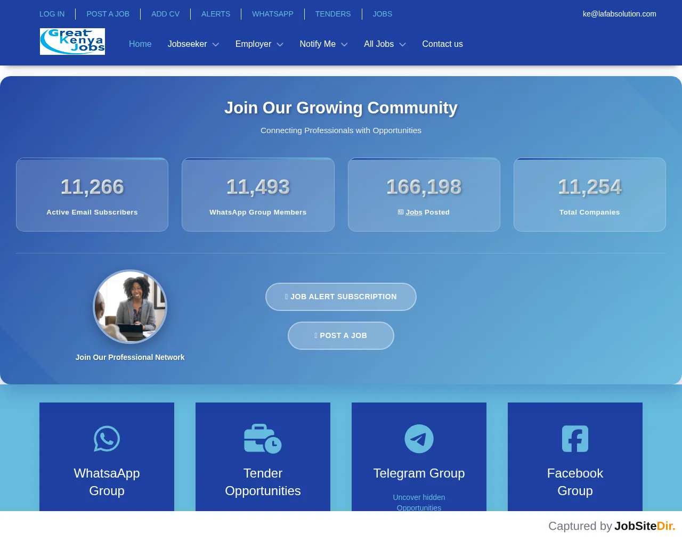Select the 166,198 Jobs Posted card
Image resolution: width=682 pixels, height=542 pixels.
click(424, 194)
